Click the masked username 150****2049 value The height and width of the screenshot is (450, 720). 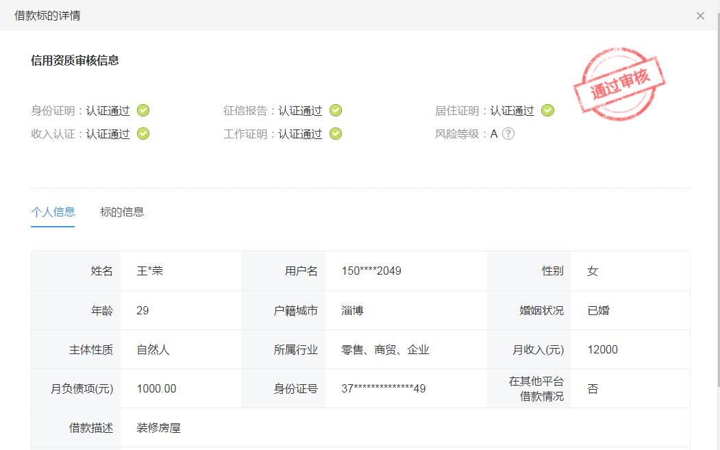tap(367, 271)
